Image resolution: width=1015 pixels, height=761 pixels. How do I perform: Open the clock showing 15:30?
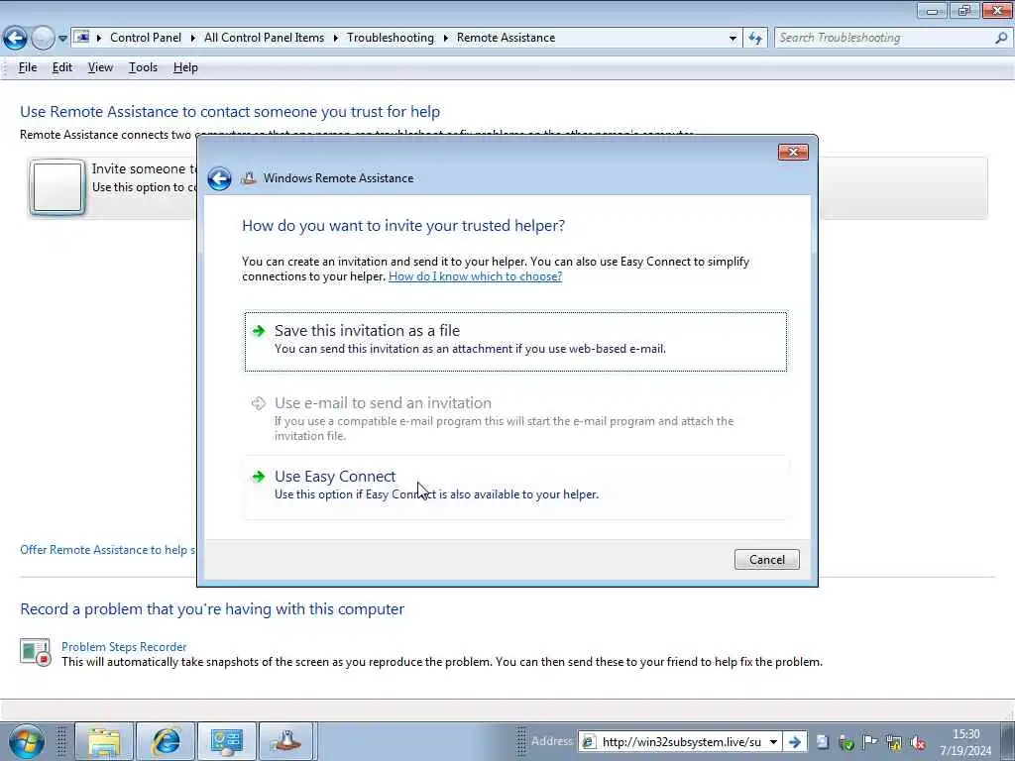pyautogui.click(x=965, y=742)
